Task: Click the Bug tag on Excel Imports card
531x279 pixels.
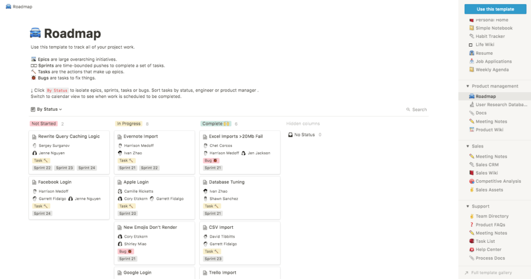Action: (x=211, y=160)
